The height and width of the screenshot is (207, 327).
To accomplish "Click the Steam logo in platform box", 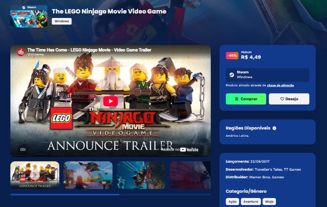I will [x=231, y=75].
